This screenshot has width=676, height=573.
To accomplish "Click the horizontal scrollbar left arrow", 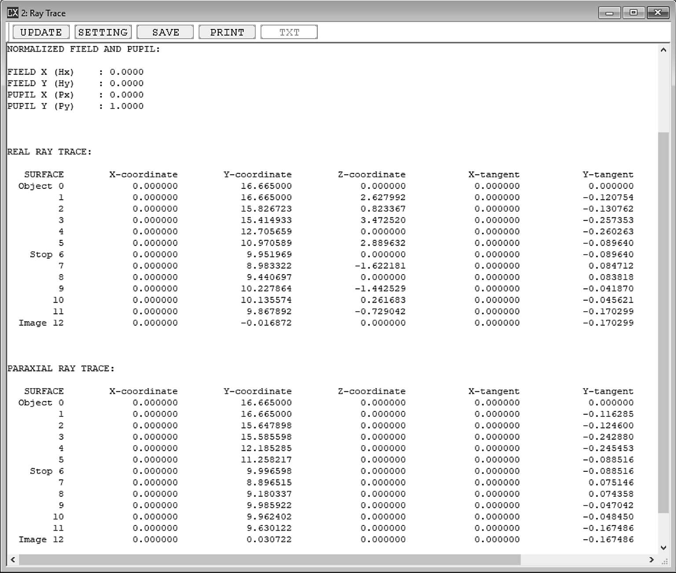I will click(13, 560).
